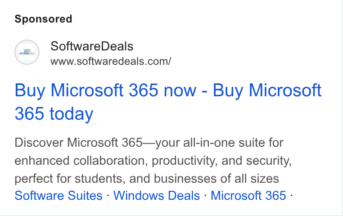Screen dimensions: 343x216
Task: Click the SoftwareDeals circular logo icon
Action: (x=27, y=52)
